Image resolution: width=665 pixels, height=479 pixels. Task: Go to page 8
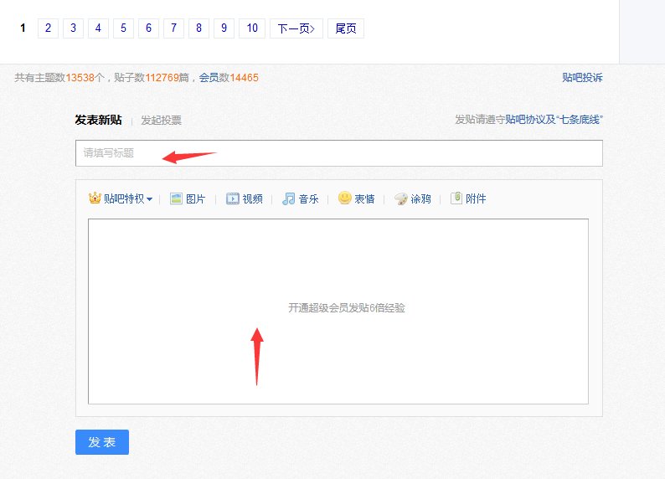pos(198,28)
